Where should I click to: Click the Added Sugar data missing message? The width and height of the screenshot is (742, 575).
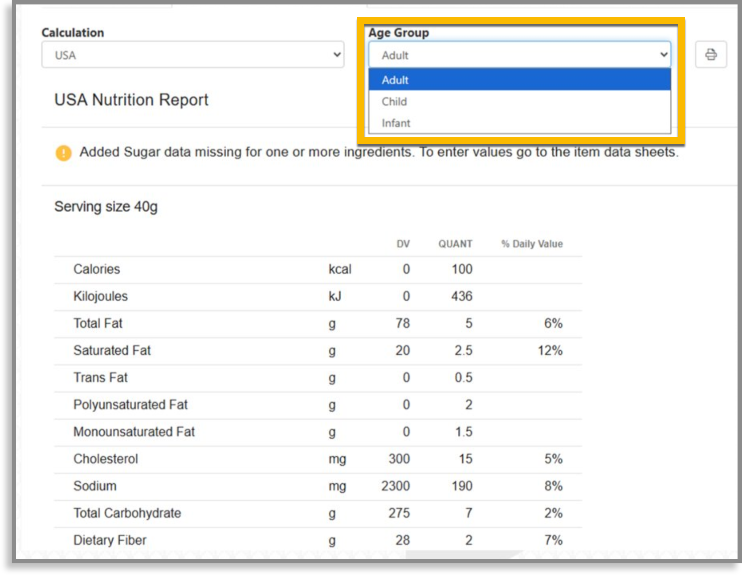coord(379,152)
